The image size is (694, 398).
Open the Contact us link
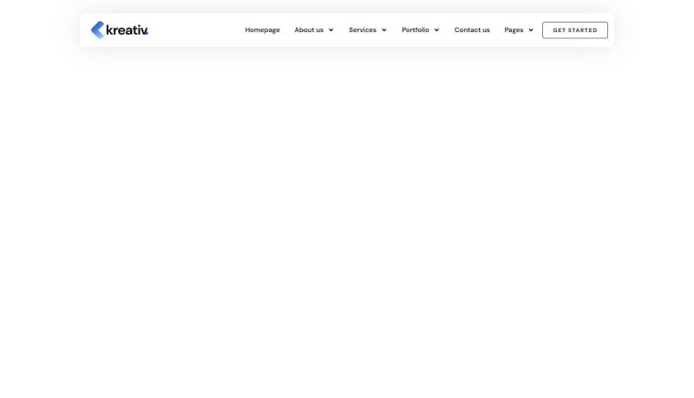click(x=472, y=30)
